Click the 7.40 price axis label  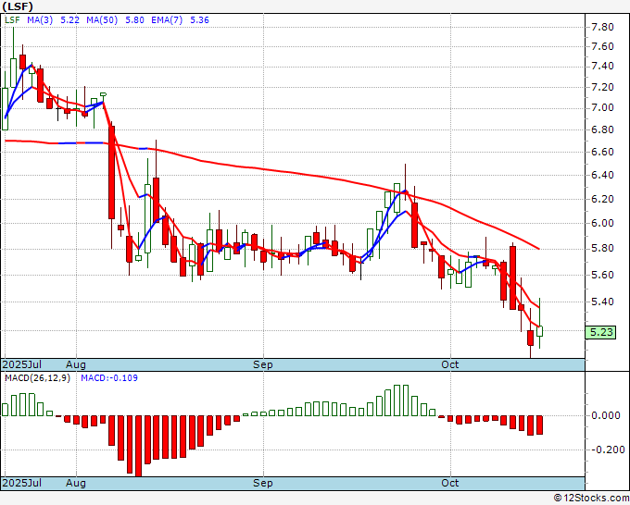point(602,66)
